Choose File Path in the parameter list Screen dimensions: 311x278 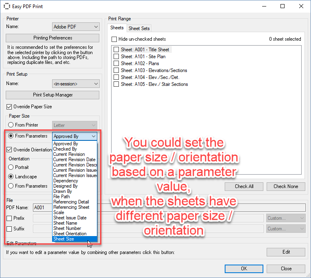coord(75,197)
